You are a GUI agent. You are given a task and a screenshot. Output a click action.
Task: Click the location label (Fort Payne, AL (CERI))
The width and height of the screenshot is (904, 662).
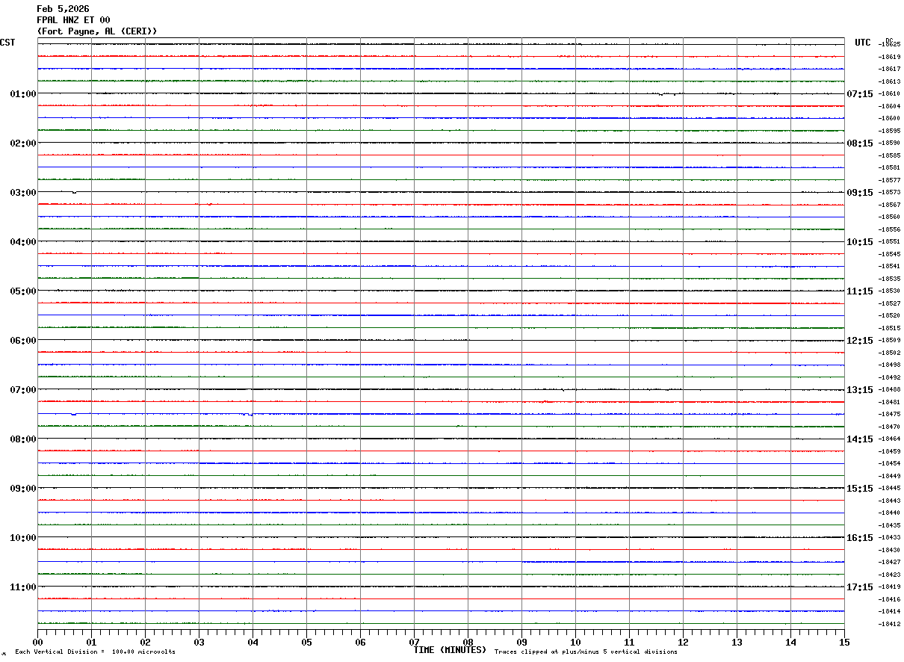click(x=97, y=31)
